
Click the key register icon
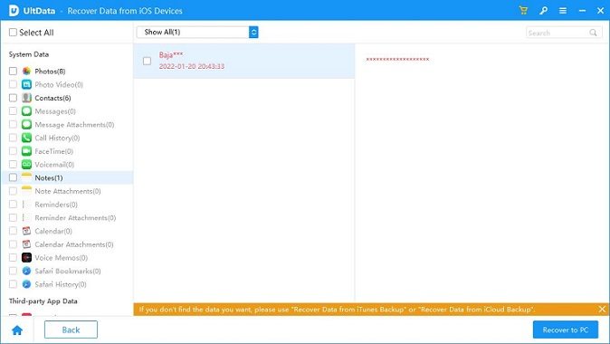(543, 11)
